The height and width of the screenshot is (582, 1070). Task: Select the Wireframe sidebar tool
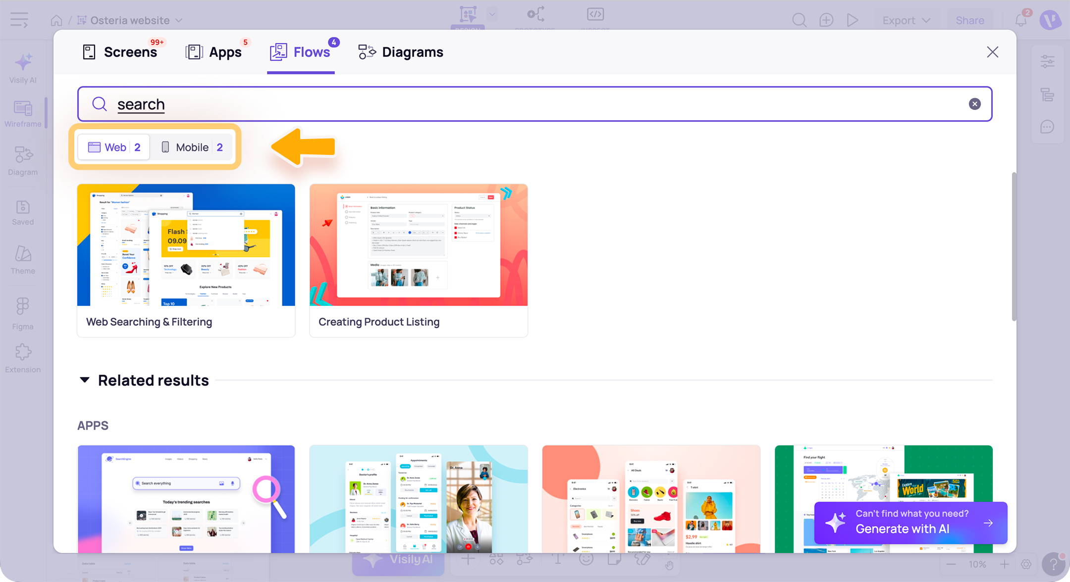coord(23,114)
